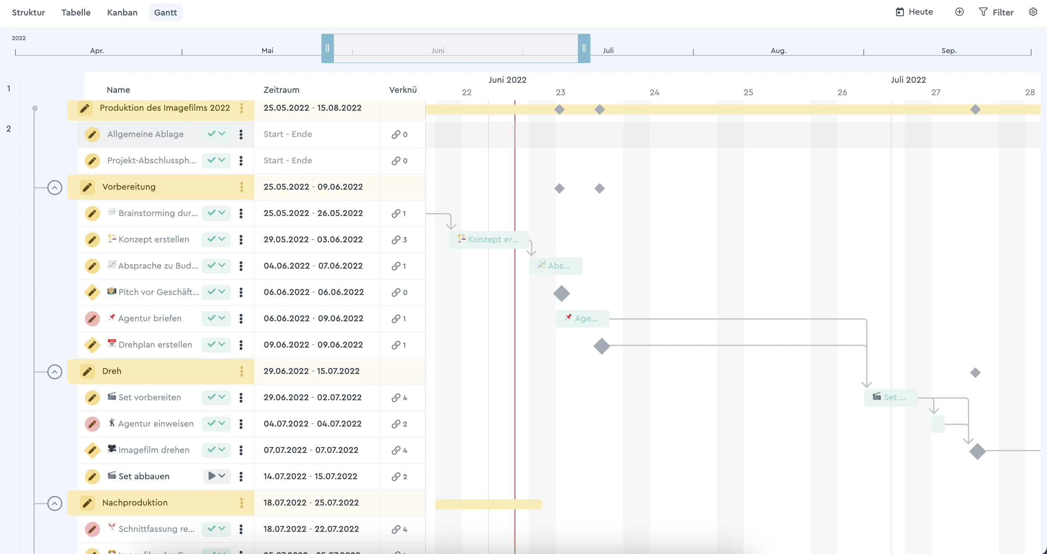Click the plus circle add icon
The height and width of the screenshot is (554, 1047).
tap(960, 12)
